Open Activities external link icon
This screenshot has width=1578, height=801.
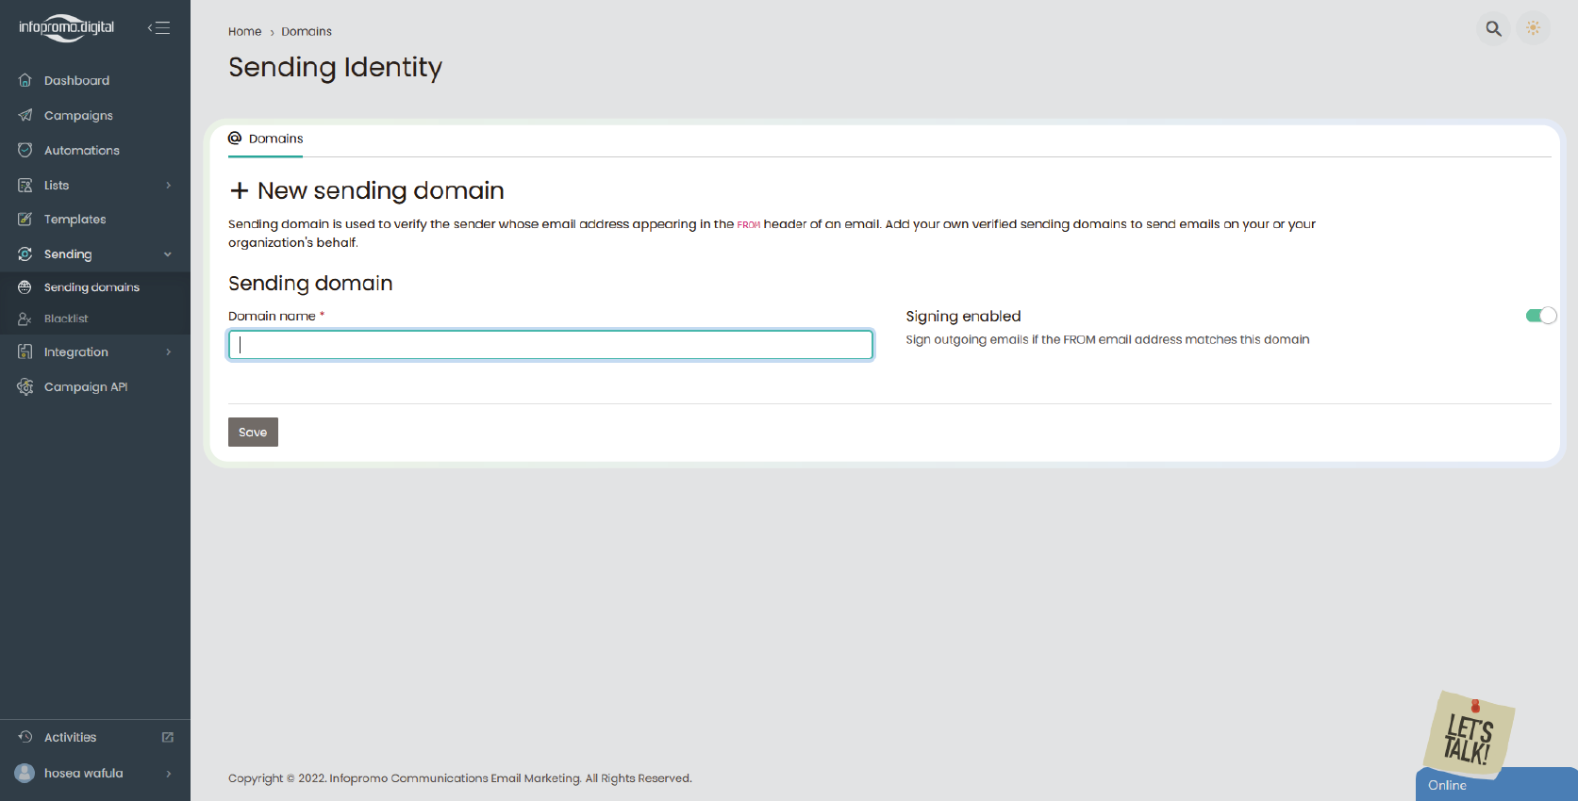click(168, 737)
